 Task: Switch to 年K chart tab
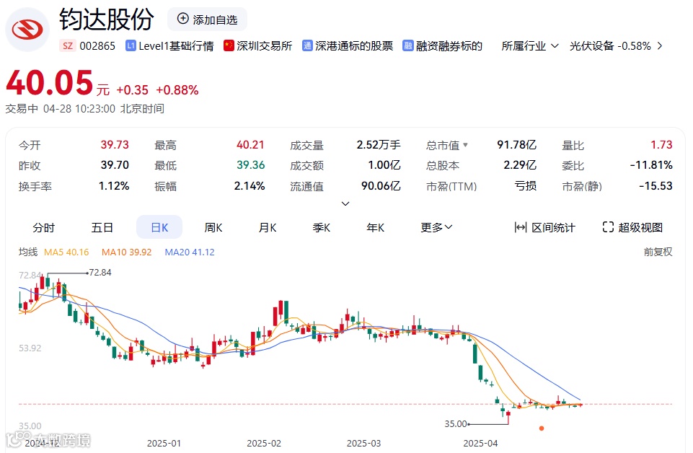(375, 227)
